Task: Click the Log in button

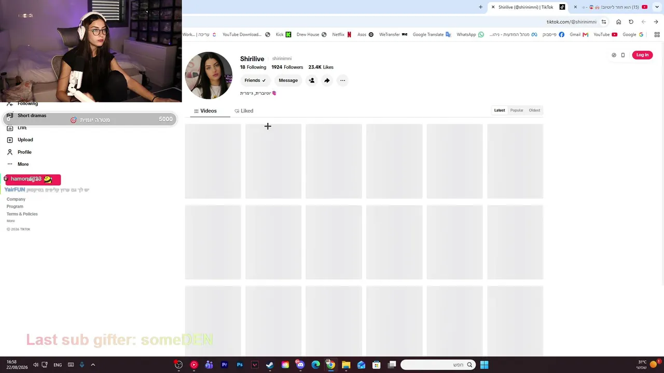Action: [642, 55]
